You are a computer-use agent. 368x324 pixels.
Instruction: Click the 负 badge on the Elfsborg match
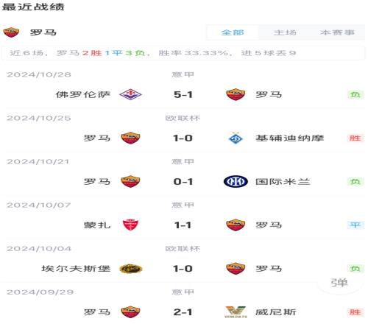[355, 269]
